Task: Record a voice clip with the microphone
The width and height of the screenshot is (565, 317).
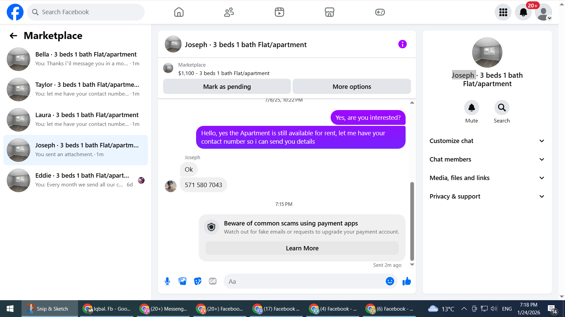Action: click(x=167, y=281)
